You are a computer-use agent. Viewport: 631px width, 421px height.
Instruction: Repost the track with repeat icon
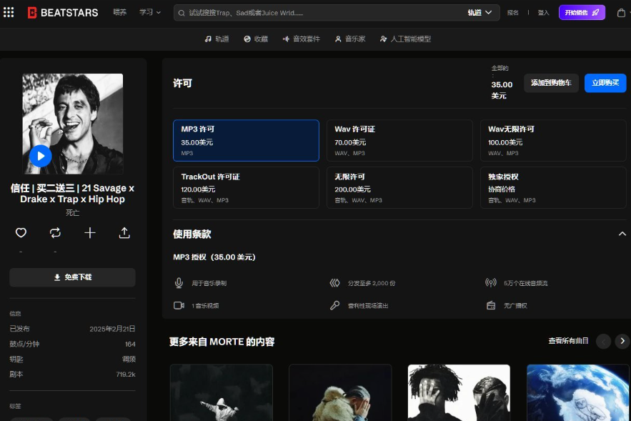pyautogui.click(x=55, y=232)
